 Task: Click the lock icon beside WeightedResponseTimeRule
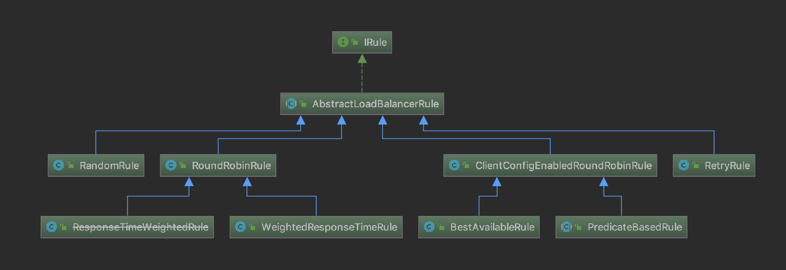pos(253,227)
